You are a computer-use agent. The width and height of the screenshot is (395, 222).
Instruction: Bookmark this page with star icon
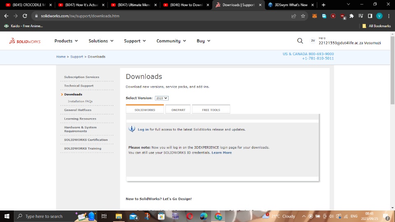[303, 16]
